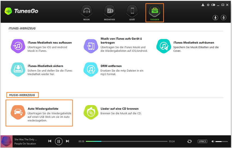
Task: Click the iTunes Mediathek neu aufbauen icon
Action: tap(18, 46)
